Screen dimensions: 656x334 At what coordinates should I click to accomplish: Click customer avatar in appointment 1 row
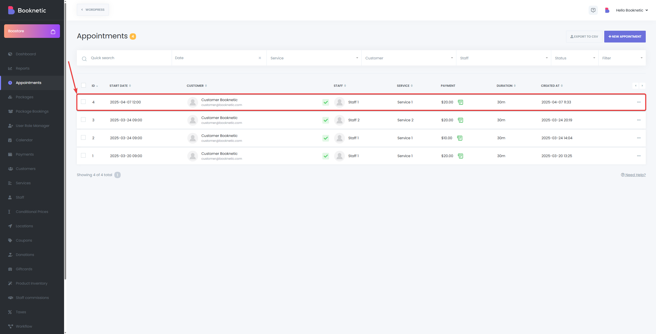click(x=192, y=156)
